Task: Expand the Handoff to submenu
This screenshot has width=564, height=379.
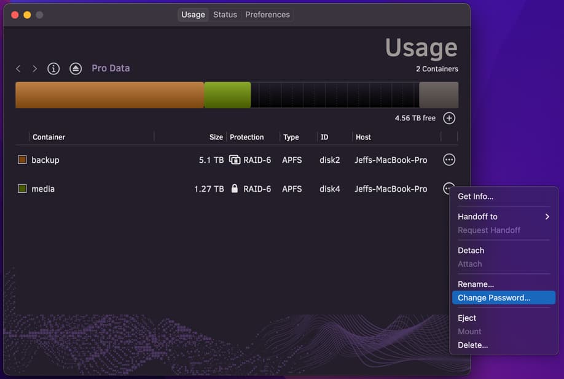Action: (504, 216)
